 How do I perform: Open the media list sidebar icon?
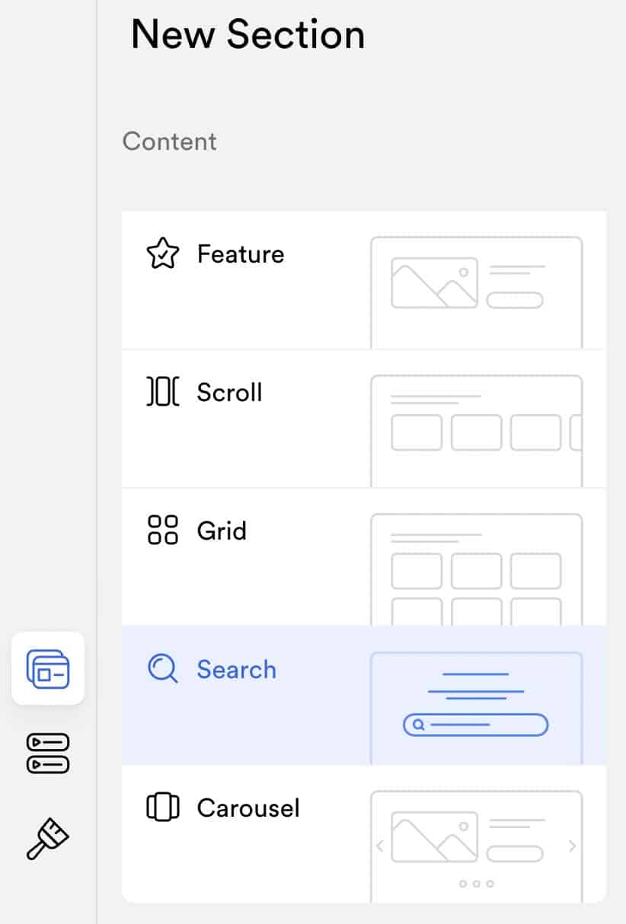[48, 754]
